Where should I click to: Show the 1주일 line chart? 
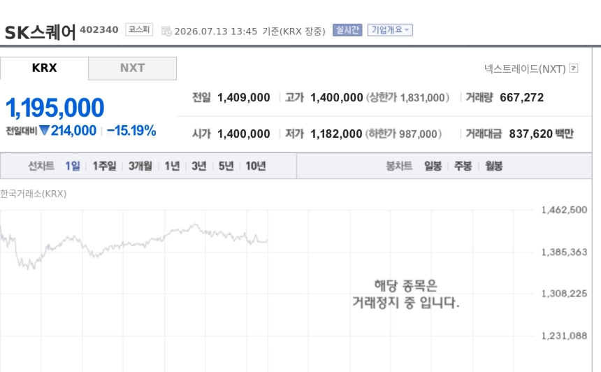click(104, 166)
